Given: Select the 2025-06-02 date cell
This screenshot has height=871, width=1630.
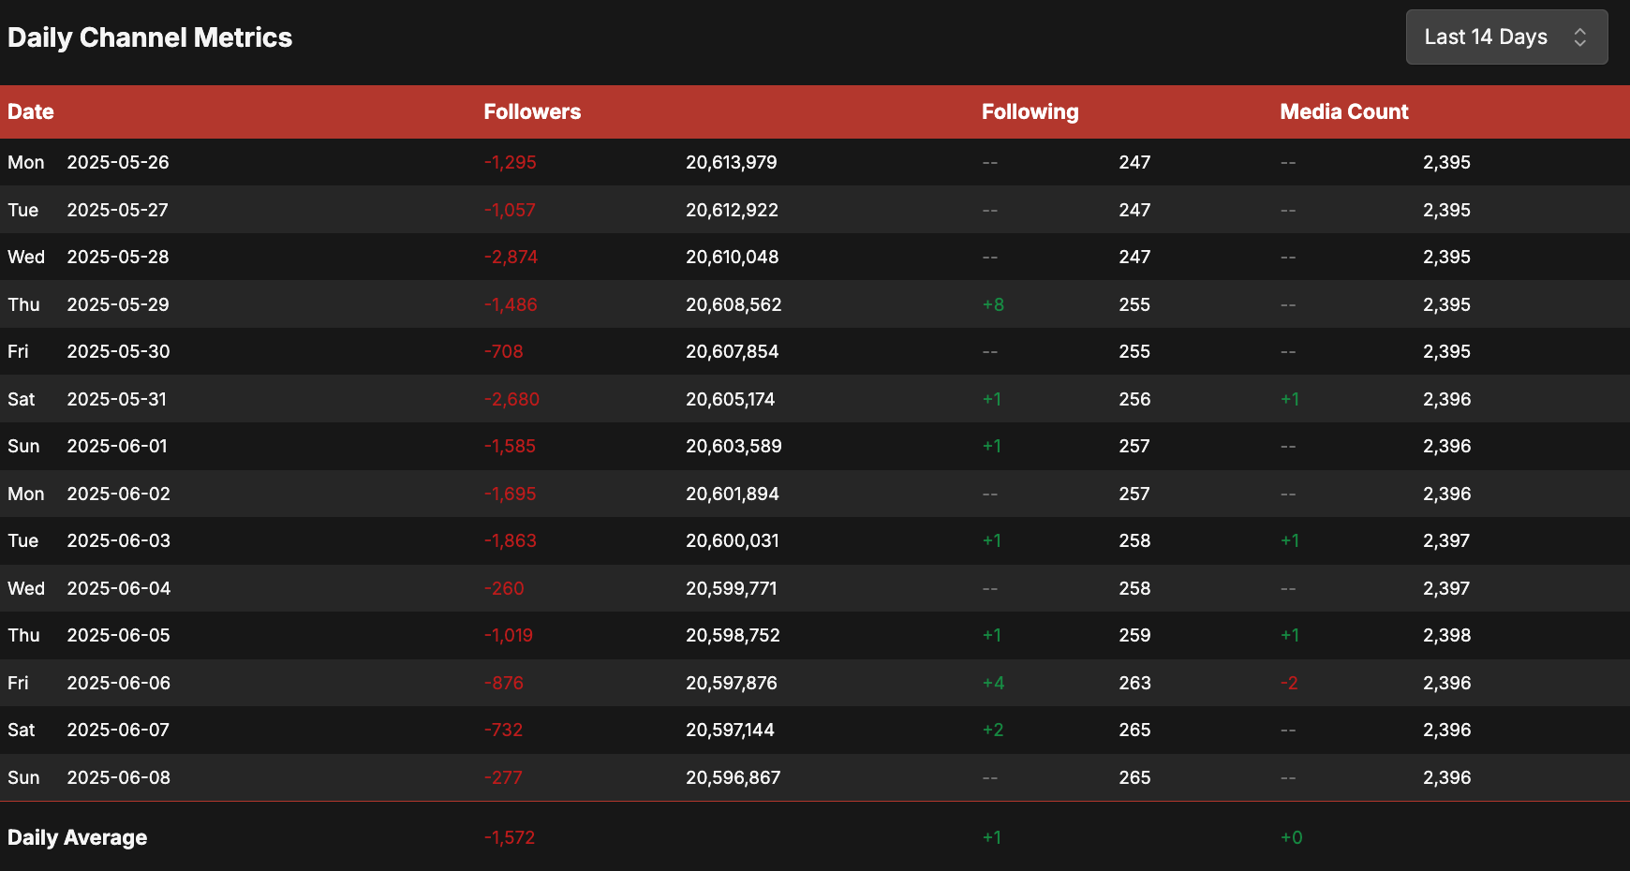Looking at the screenshot, I should coord(119,494).
